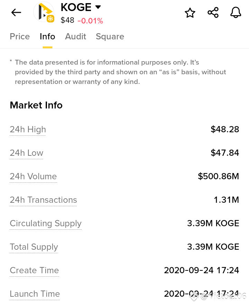Viewport: 249px width, 305px height.
Task: Tap the 24h Transactions label
Action: pos(44,200)
